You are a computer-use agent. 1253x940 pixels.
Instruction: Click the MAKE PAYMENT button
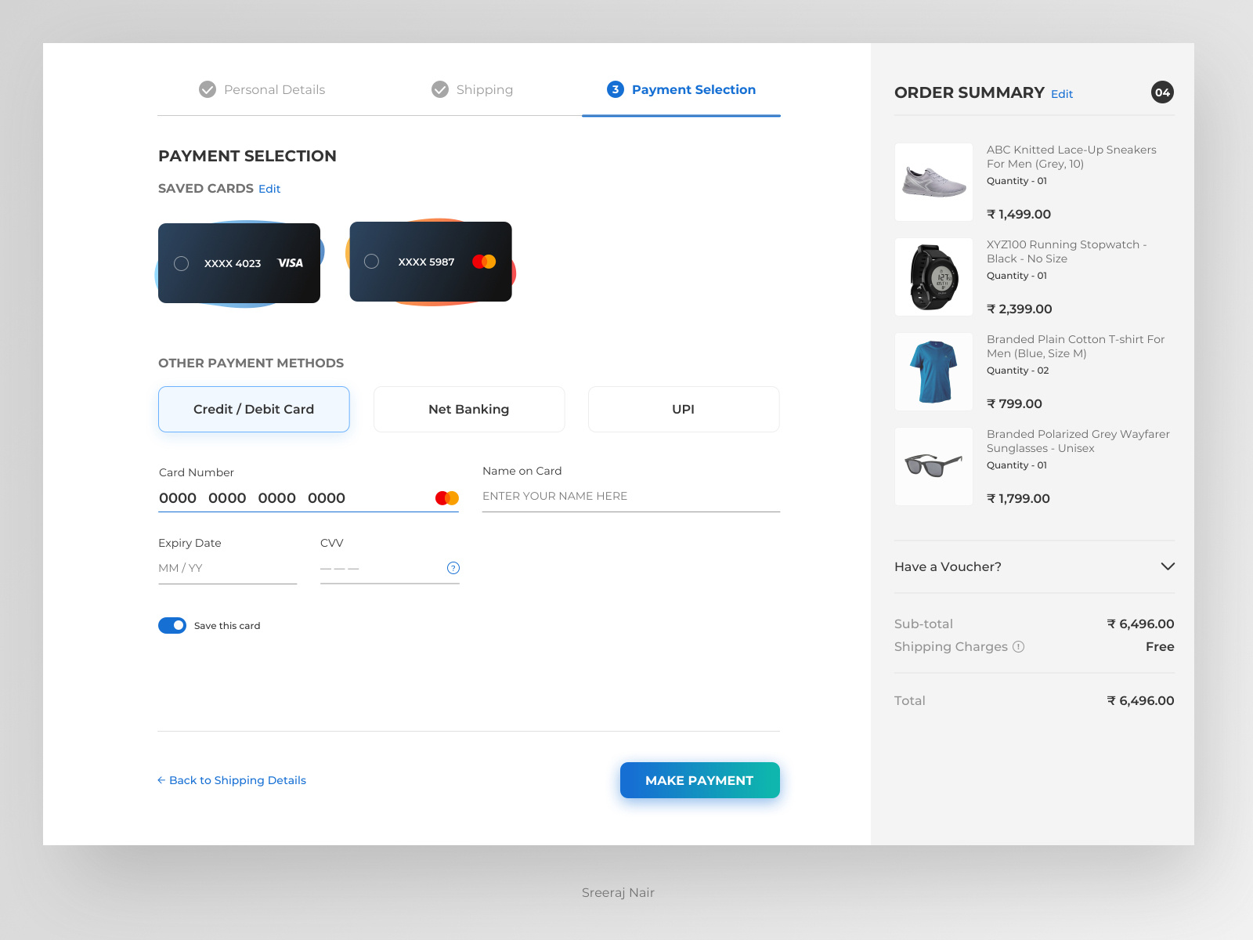699,780
